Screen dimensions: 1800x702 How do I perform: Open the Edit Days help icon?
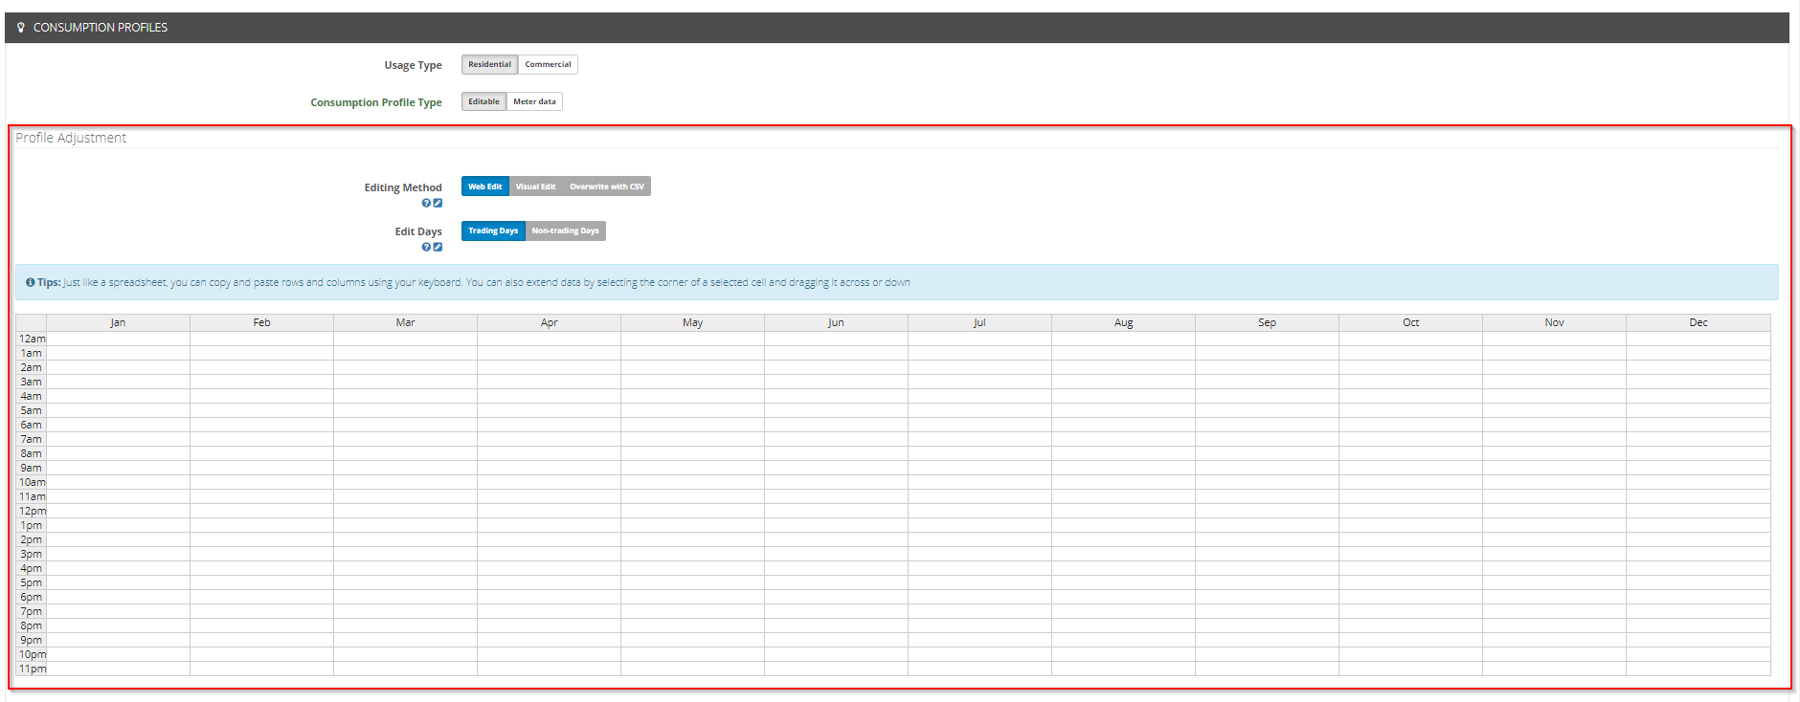[426, 247]
